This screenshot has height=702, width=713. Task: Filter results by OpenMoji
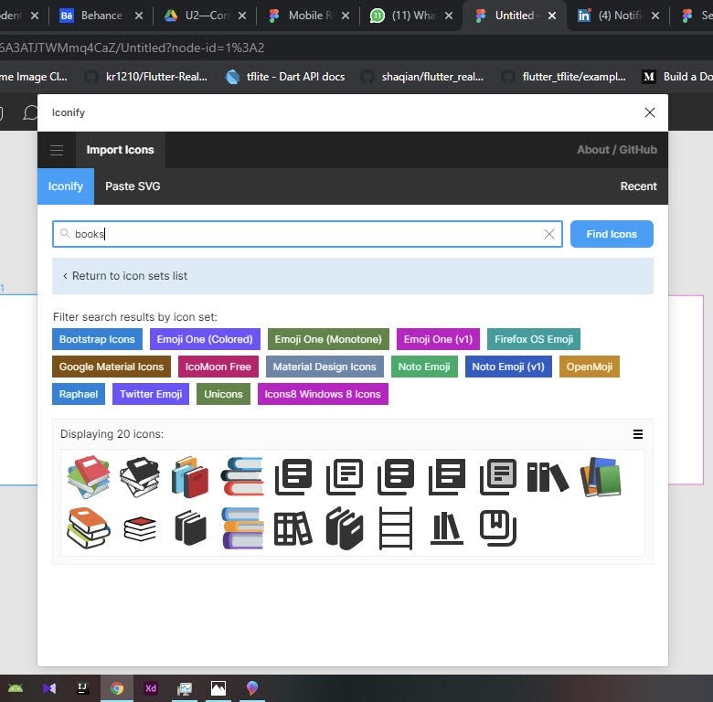tap(589, 367)
